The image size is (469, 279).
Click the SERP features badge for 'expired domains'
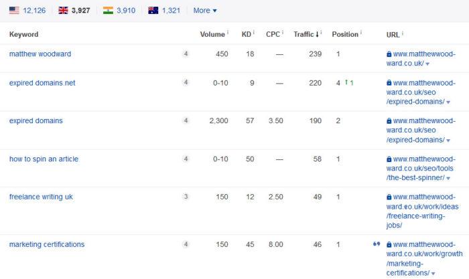186,121
